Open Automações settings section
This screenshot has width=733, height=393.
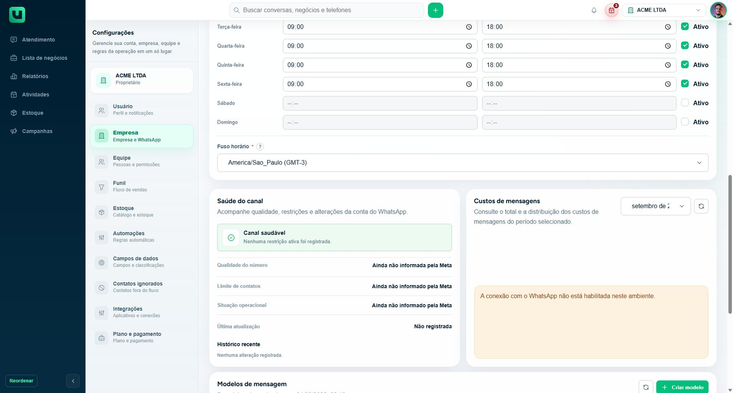tap(142, 237)
